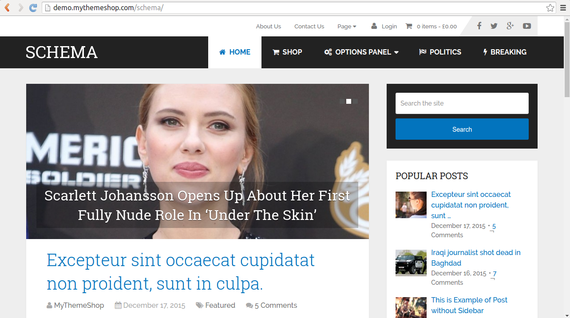The height and width of the screenshot is (318, 570).
Task: Open the BREAKING navigation item
Action: tap(505, 52)
